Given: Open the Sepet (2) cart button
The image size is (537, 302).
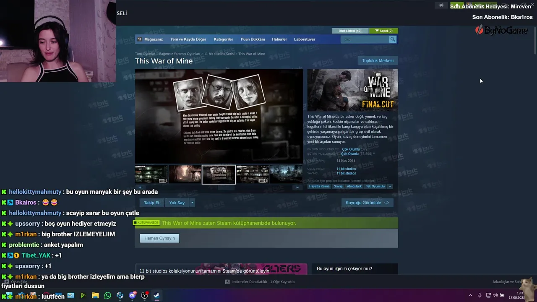Looking at the screenshot, I should [383, 31].
